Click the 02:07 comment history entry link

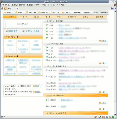point(64,54)
